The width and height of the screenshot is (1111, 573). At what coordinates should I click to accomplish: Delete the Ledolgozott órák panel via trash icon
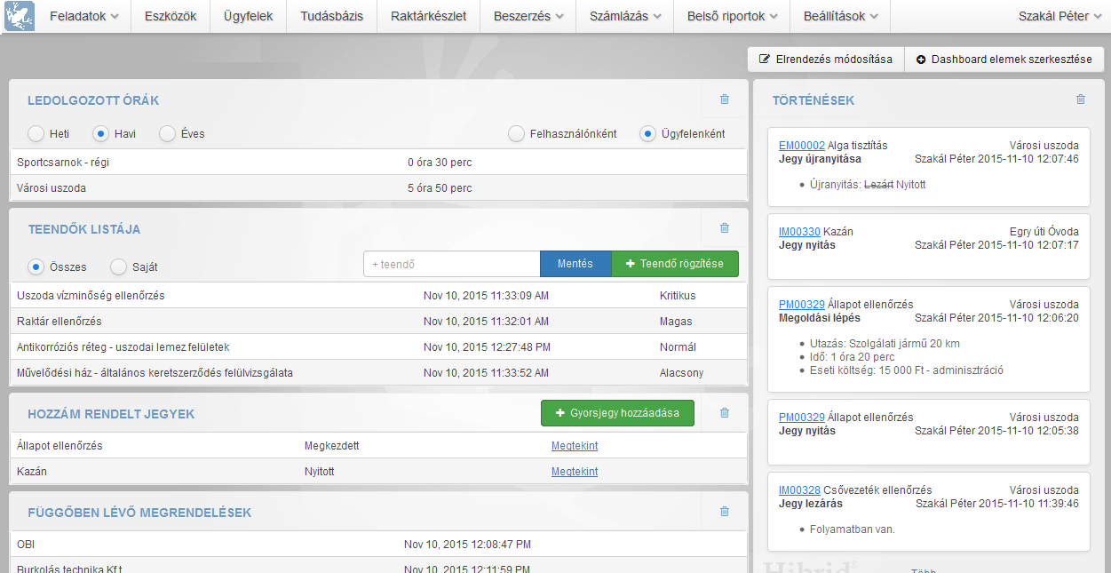(725, 99)
